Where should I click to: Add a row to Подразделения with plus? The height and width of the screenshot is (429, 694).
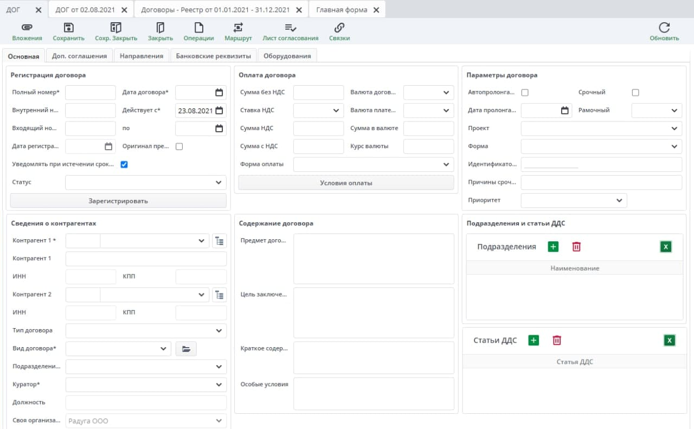click(x=553, y=247)
